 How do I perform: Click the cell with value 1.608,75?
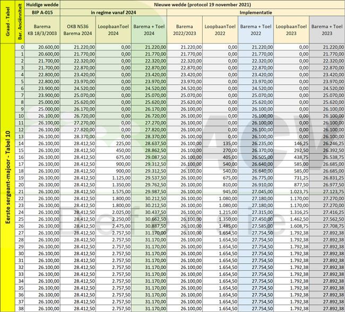click(x=291, y=226)
